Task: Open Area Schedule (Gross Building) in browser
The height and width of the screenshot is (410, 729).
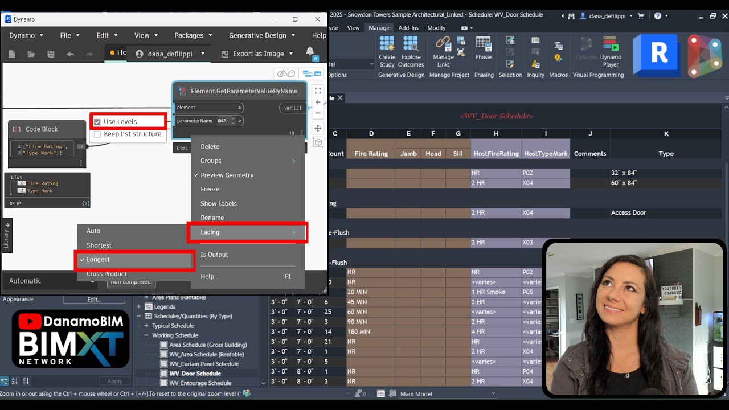Action: point(208,345)
